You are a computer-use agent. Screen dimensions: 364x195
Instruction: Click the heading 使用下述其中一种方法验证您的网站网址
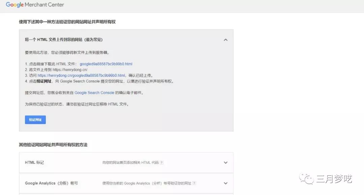67,22
